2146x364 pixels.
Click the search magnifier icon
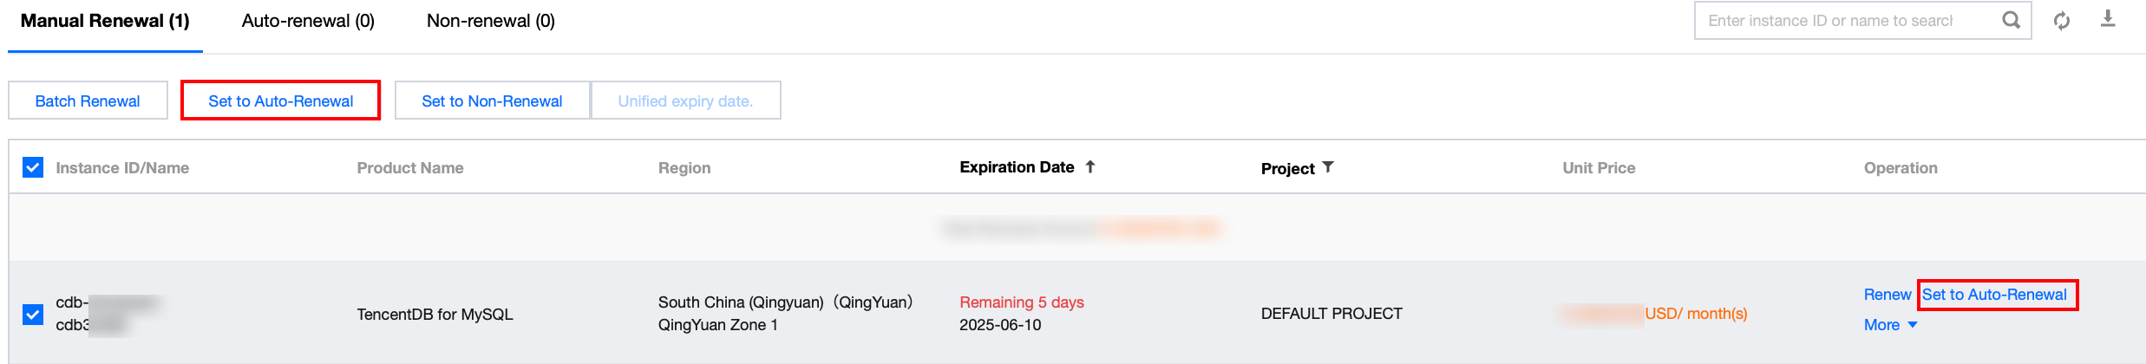[x=2011, y=20]
